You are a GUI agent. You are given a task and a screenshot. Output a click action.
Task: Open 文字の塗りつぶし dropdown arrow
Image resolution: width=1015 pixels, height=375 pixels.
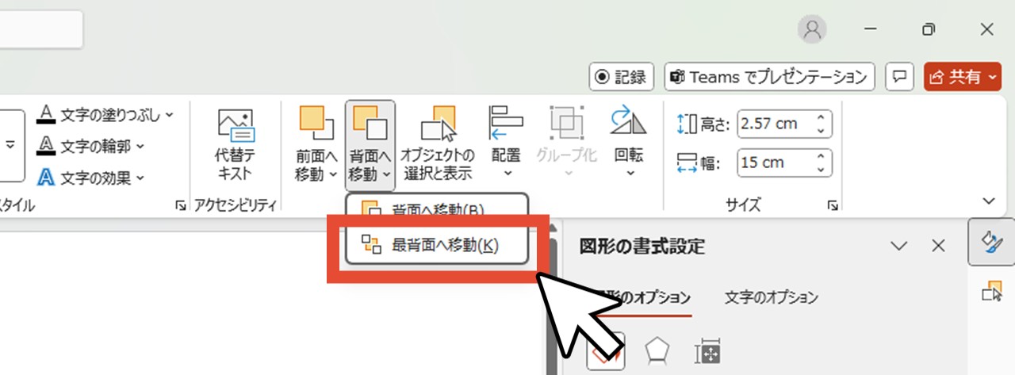[x=170, y=116]
